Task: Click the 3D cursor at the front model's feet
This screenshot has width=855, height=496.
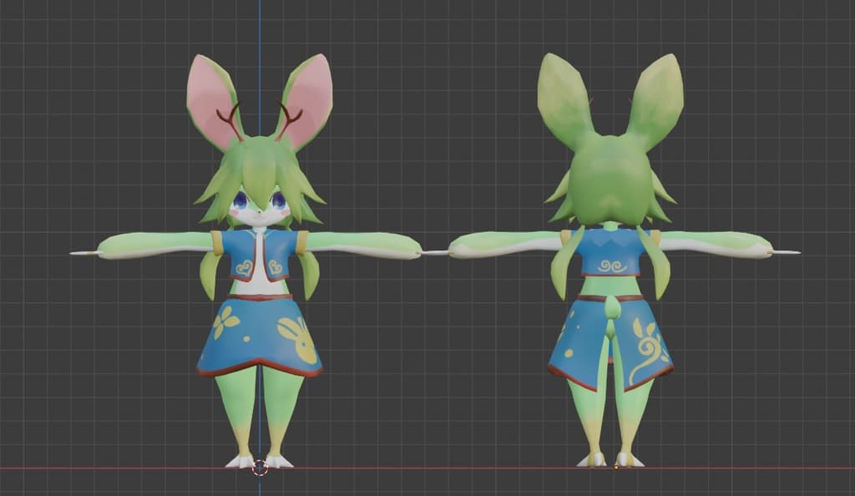Action: [x=260, y=467]
